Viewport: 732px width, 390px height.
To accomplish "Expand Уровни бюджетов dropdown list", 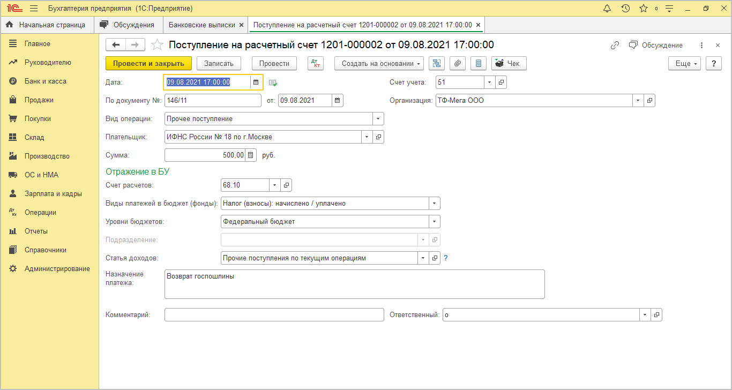I will tap(434, 221).
